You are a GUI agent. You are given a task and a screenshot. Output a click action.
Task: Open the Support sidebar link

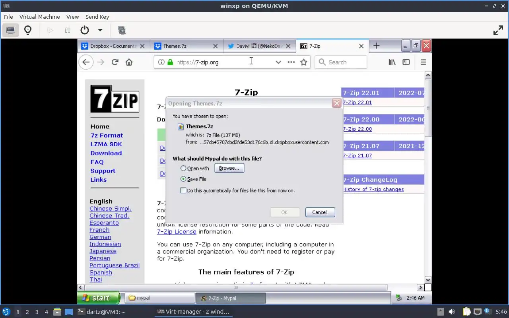(x=103, y=171)
